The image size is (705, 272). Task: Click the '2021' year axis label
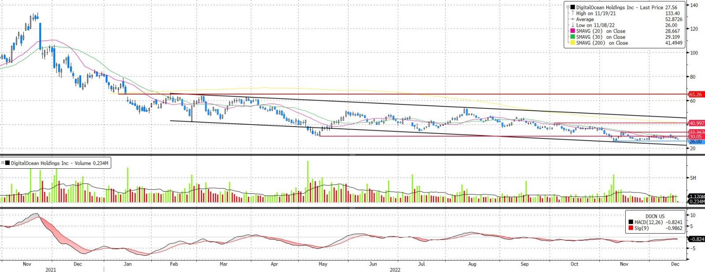[51, 270]
